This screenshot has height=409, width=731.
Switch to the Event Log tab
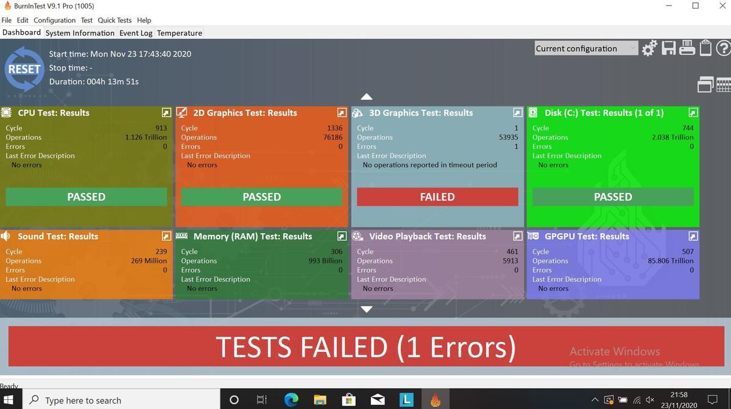coord(136,33)
